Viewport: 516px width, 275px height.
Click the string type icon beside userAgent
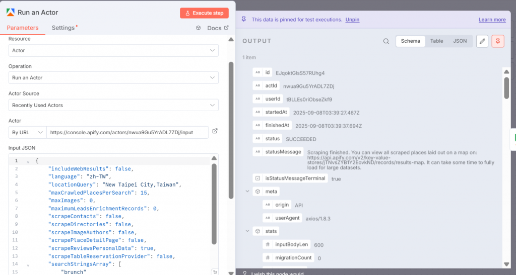[268, 218]
